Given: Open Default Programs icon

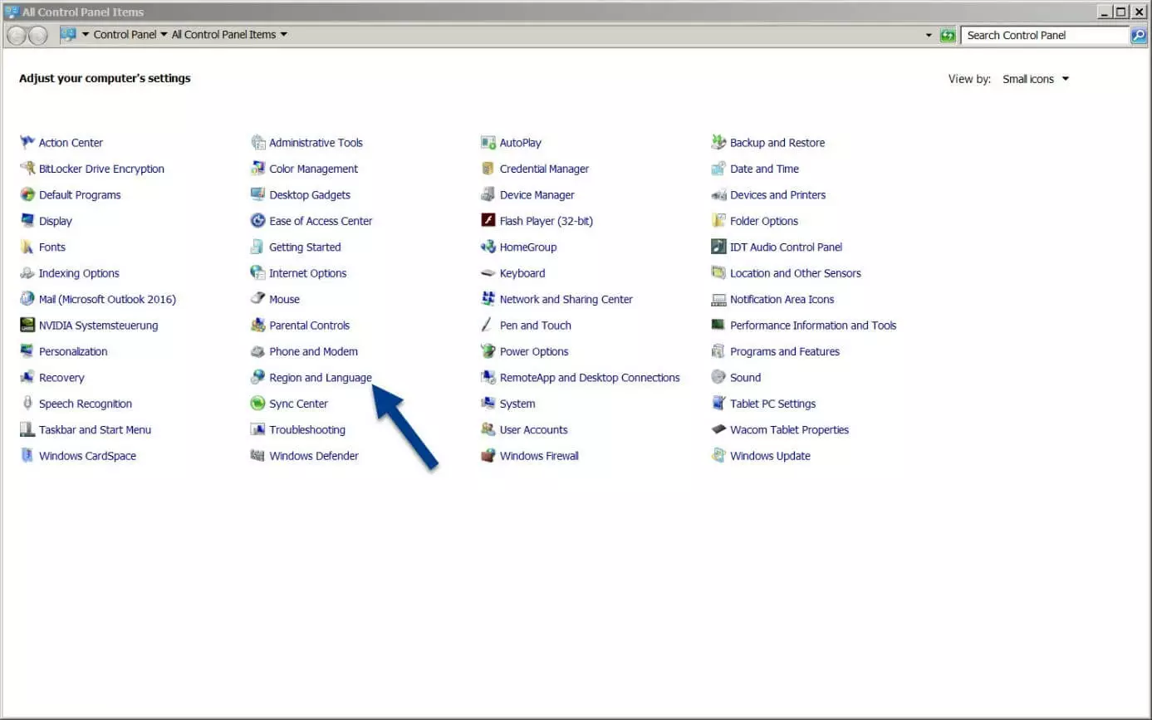Looking at the screenshot, I should 27,195.
